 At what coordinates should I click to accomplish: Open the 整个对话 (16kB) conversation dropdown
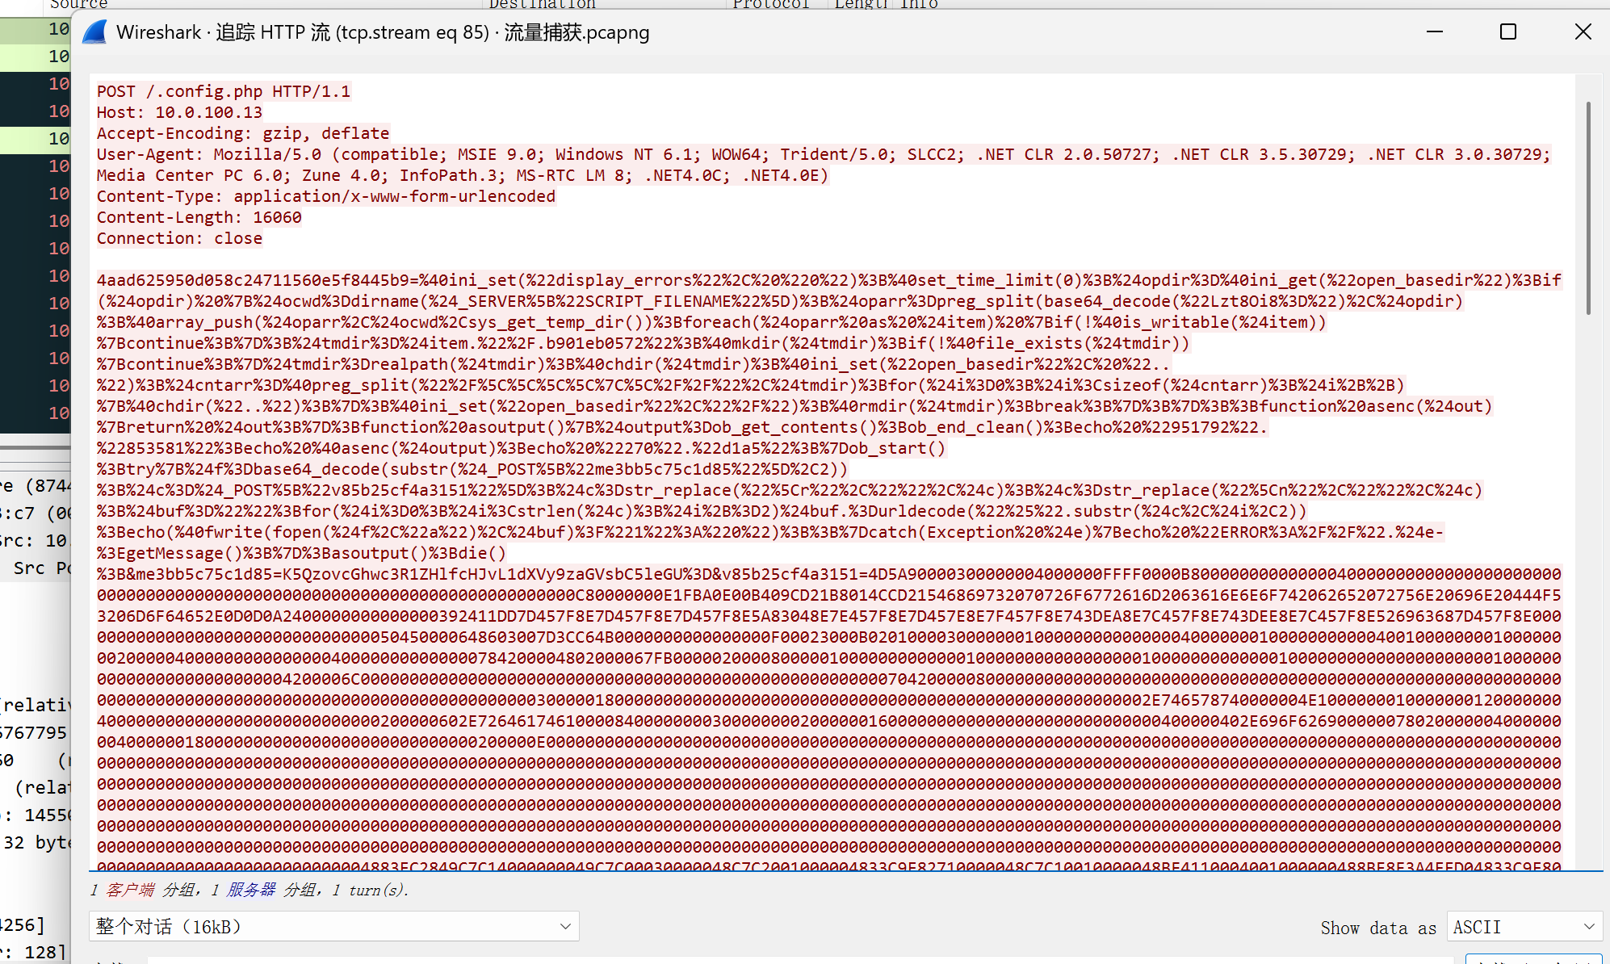pyautogui.click(x=333, y=926)
